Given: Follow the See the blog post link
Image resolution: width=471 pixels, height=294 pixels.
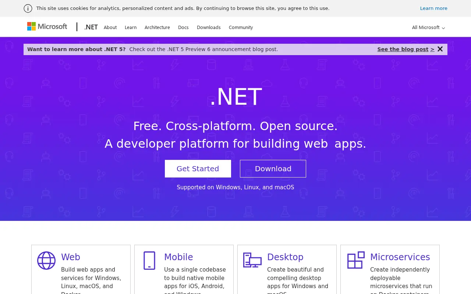Looking at the screenshot, I should (x=406, y=49).
